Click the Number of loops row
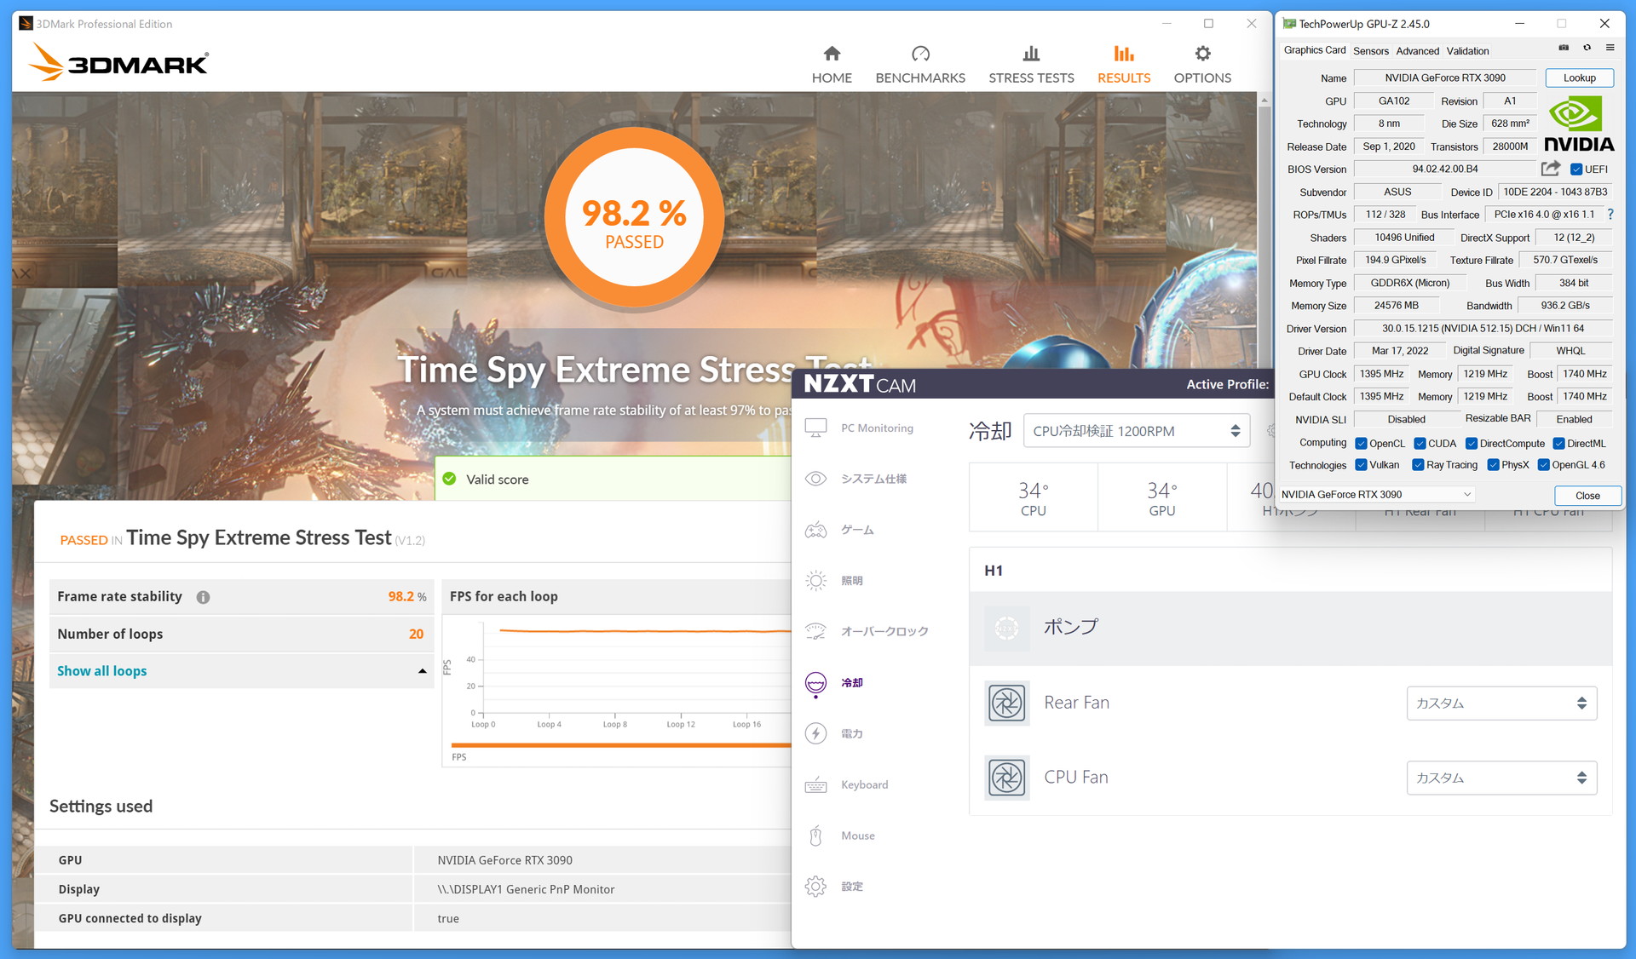Image resolution: width=1636 pixels, height=959 pixels. pos(241,634)
